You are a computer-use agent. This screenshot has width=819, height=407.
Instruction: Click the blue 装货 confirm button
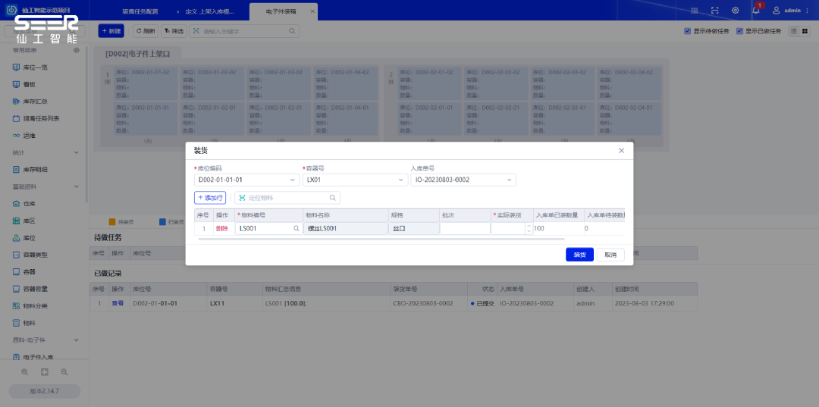[x=579, y=255]
